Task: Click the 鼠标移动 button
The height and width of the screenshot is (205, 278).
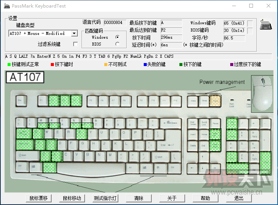Action: point(72,198)
